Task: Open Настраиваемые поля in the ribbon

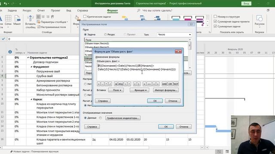Action: coord(52,27)
